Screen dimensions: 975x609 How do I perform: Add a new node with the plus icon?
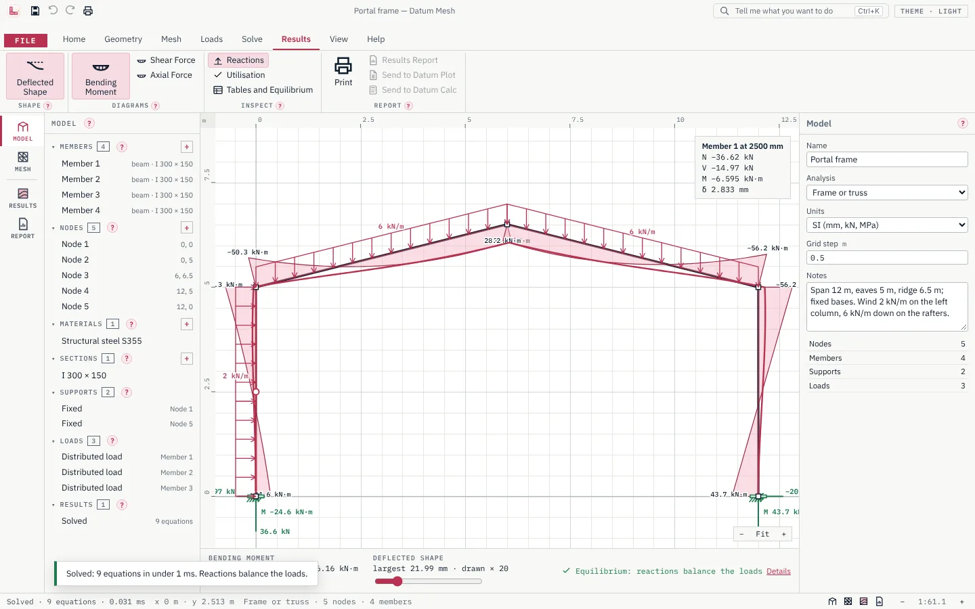click(x=187, y=228)
